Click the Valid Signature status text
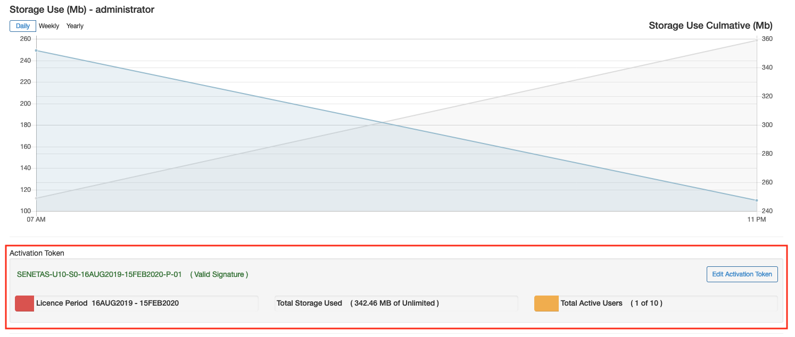This screenshot has height=337, width=795. click(219, 274)
